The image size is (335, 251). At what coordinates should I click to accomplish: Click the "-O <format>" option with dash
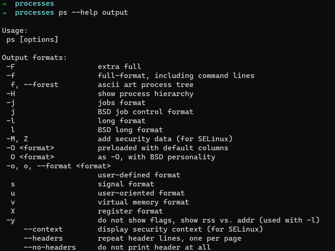(x=30, y=148)
